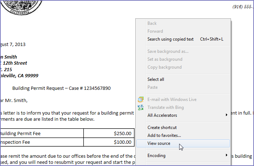Choose View source from context menu
The height and width of the screenshot is (166, 254).
(x=159, y=143)
